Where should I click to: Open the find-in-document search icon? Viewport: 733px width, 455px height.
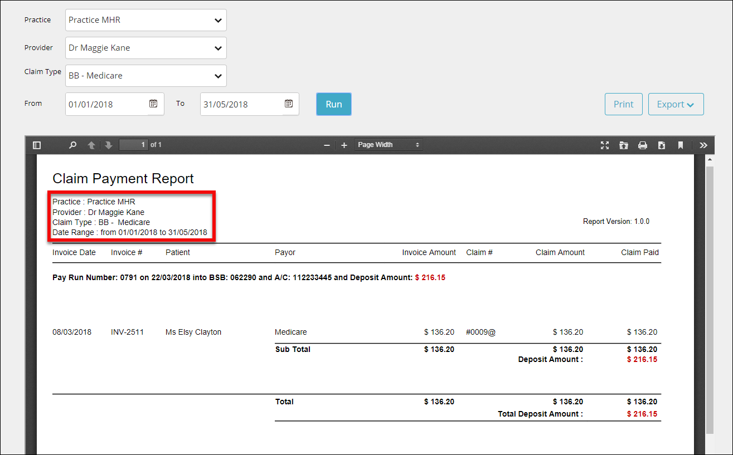(x=72, y=145)
